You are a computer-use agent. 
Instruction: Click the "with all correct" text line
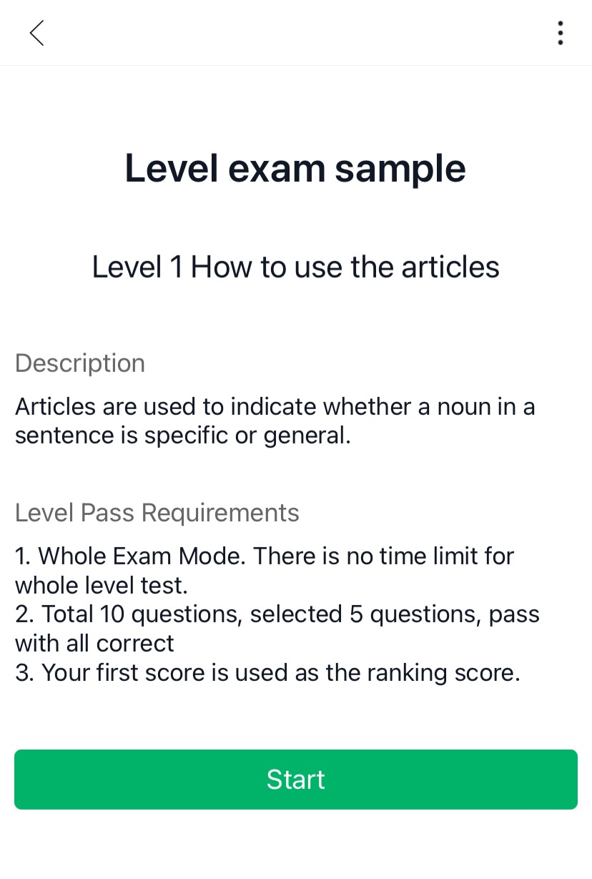point(94,644)
